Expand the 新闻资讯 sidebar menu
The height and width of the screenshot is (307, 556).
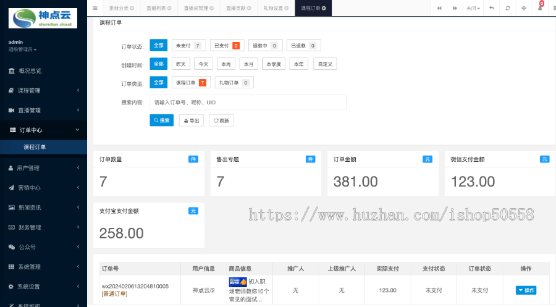coord(43,208)
